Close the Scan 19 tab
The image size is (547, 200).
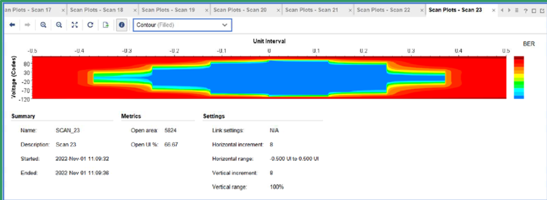[207, 11]
